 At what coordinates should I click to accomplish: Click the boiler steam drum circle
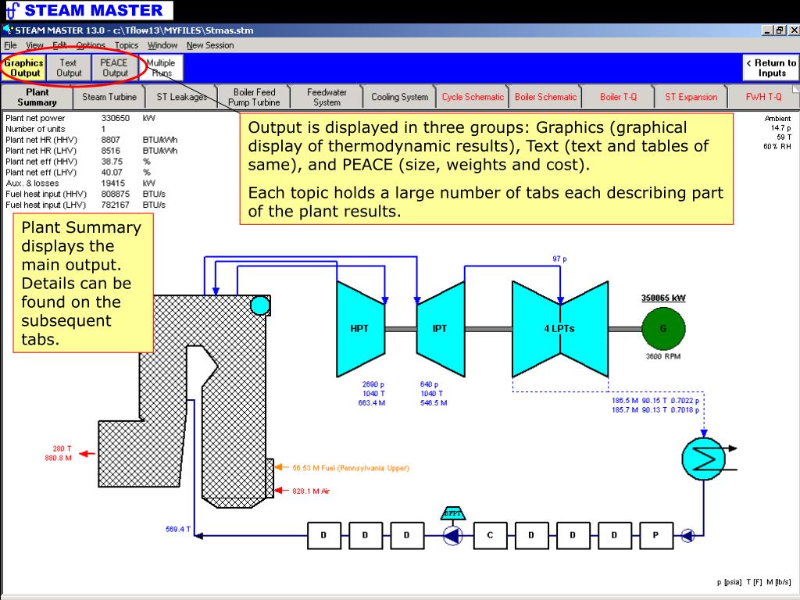(x=259, y=305)
